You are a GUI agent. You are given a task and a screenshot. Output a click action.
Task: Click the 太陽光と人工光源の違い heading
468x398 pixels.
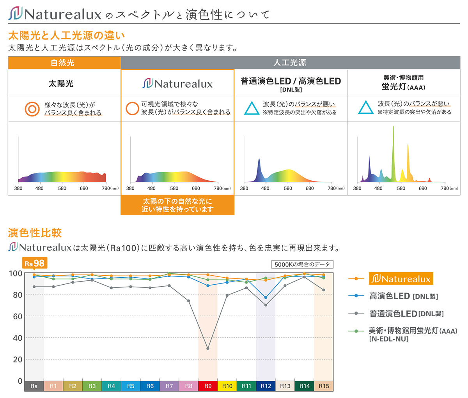(66, 35)
